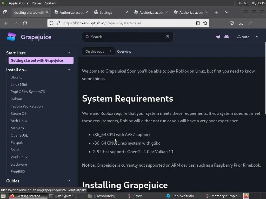This screenshot has height=199, width=266.
Task: Click the Firefox back arrow
Action: point(6,23)
